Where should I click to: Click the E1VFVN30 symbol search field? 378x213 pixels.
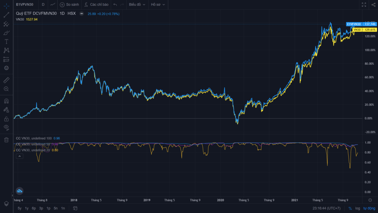click(25, 4)
